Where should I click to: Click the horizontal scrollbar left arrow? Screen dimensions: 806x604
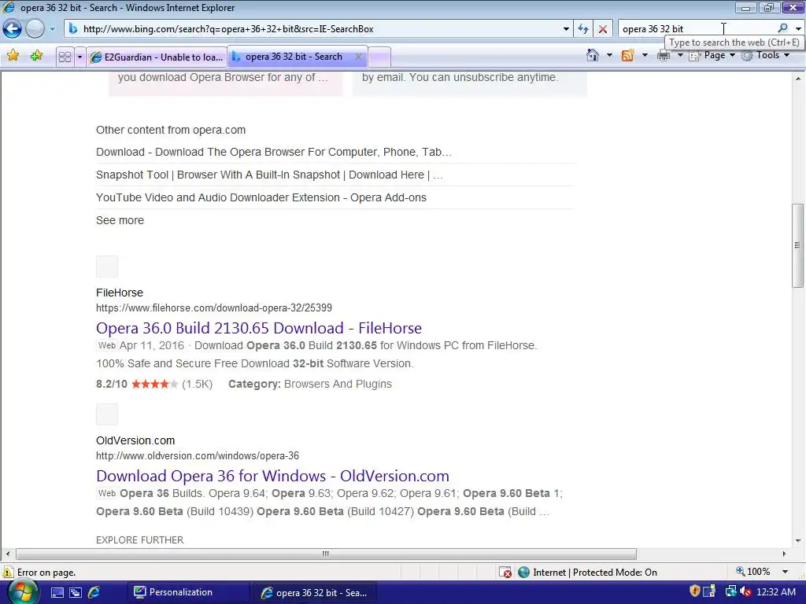pyautogui.click(x=7, y=554)
